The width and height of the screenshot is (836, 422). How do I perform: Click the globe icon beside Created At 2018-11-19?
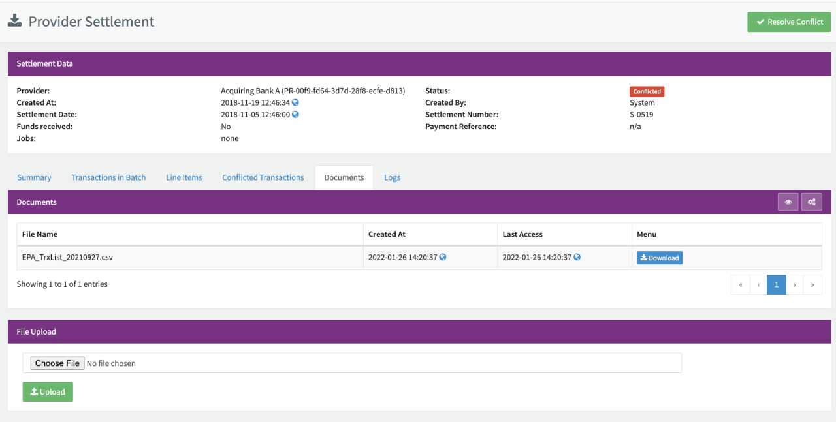(295, 103)
